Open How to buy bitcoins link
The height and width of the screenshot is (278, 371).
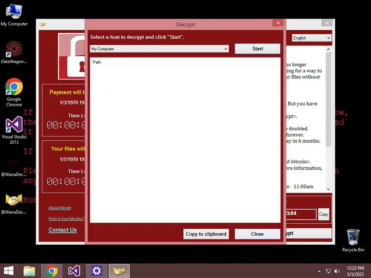(x=67, y=219)
